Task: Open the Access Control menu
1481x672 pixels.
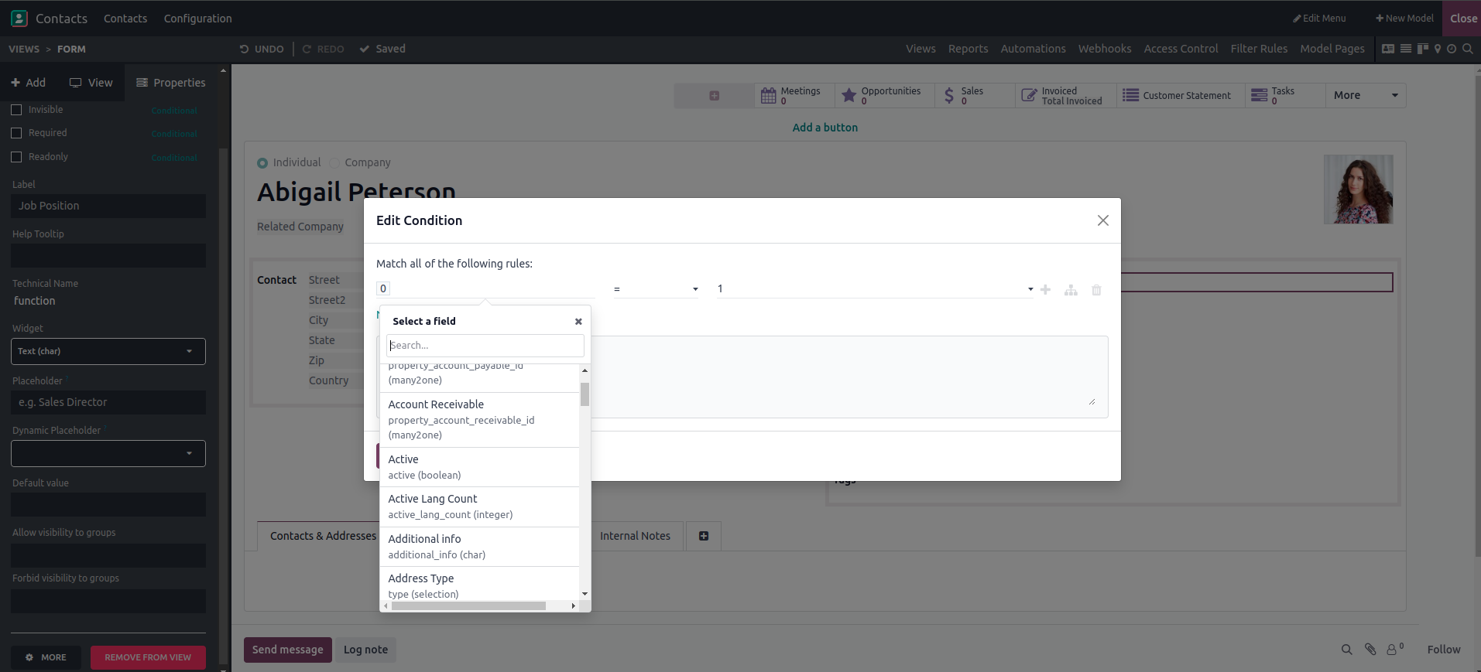Action: [1181, 49]
